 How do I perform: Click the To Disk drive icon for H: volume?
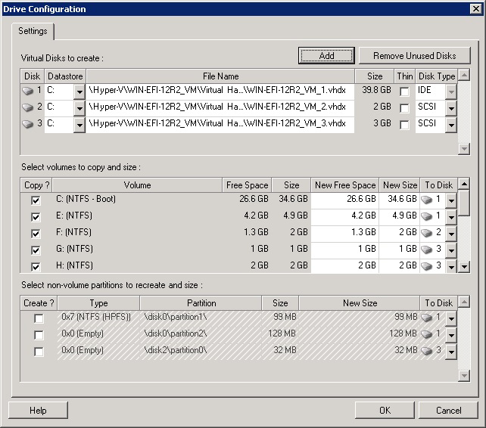point(428,266)
